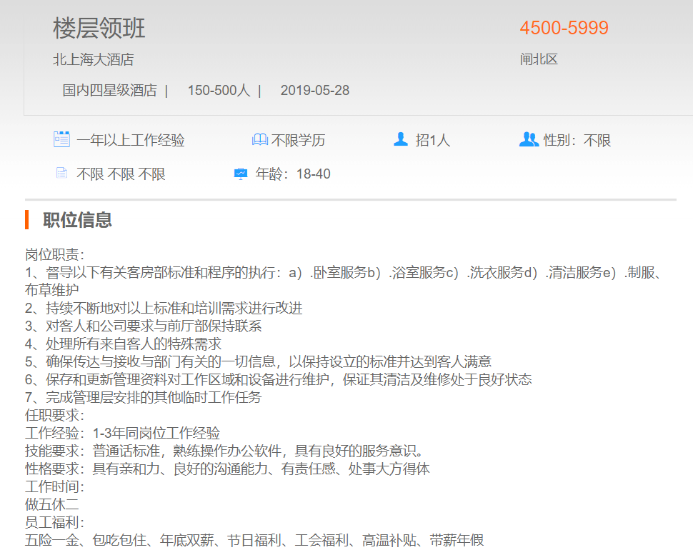Click the 国内四星级酒店 company type

point(109,91)
